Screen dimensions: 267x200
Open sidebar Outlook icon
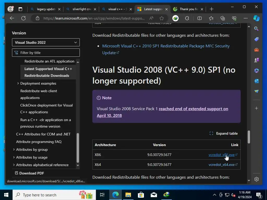pos(257,81)
